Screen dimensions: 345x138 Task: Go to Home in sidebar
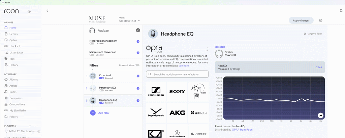click(13, 28)
